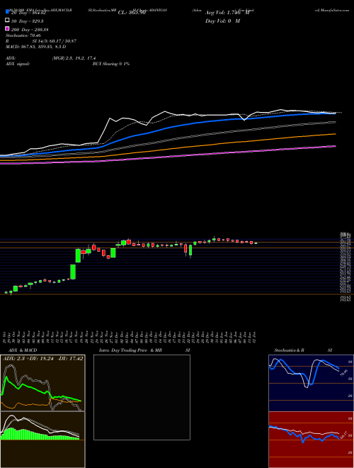Click the 'Avg Vol: 1.746 M' value
The height and width of the screenshot is (468, 354).
[x=227, y=13]
